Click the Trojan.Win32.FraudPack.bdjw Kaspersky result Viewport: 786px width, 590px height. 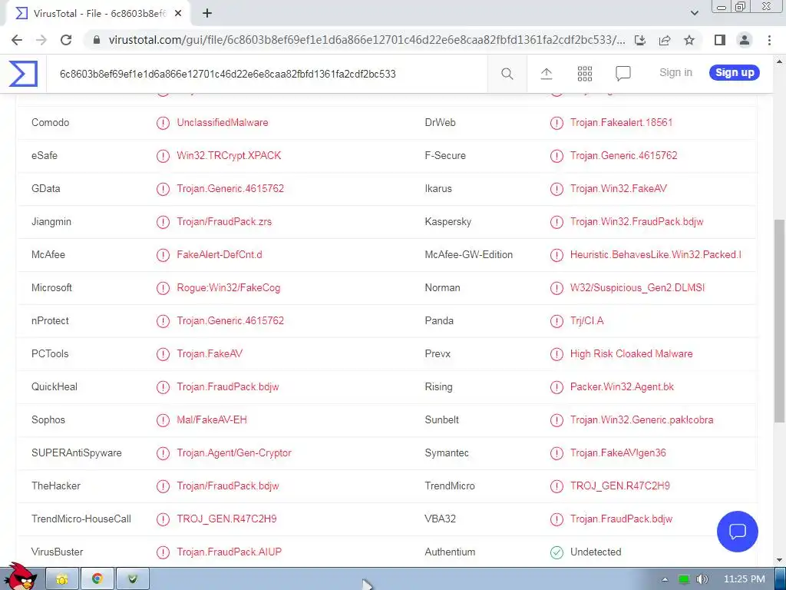[x=636, y=222]
